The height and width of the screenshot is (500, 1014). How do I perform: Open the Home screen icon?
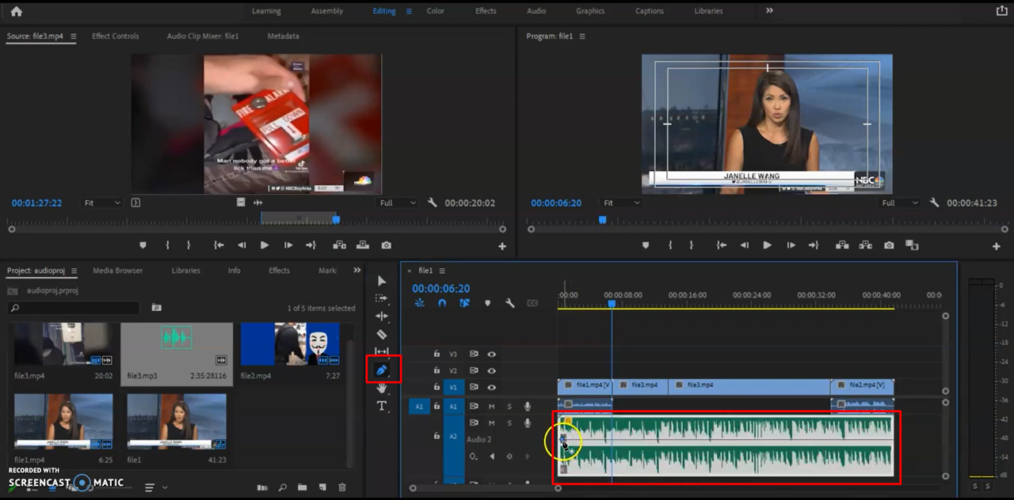point(16,11)
